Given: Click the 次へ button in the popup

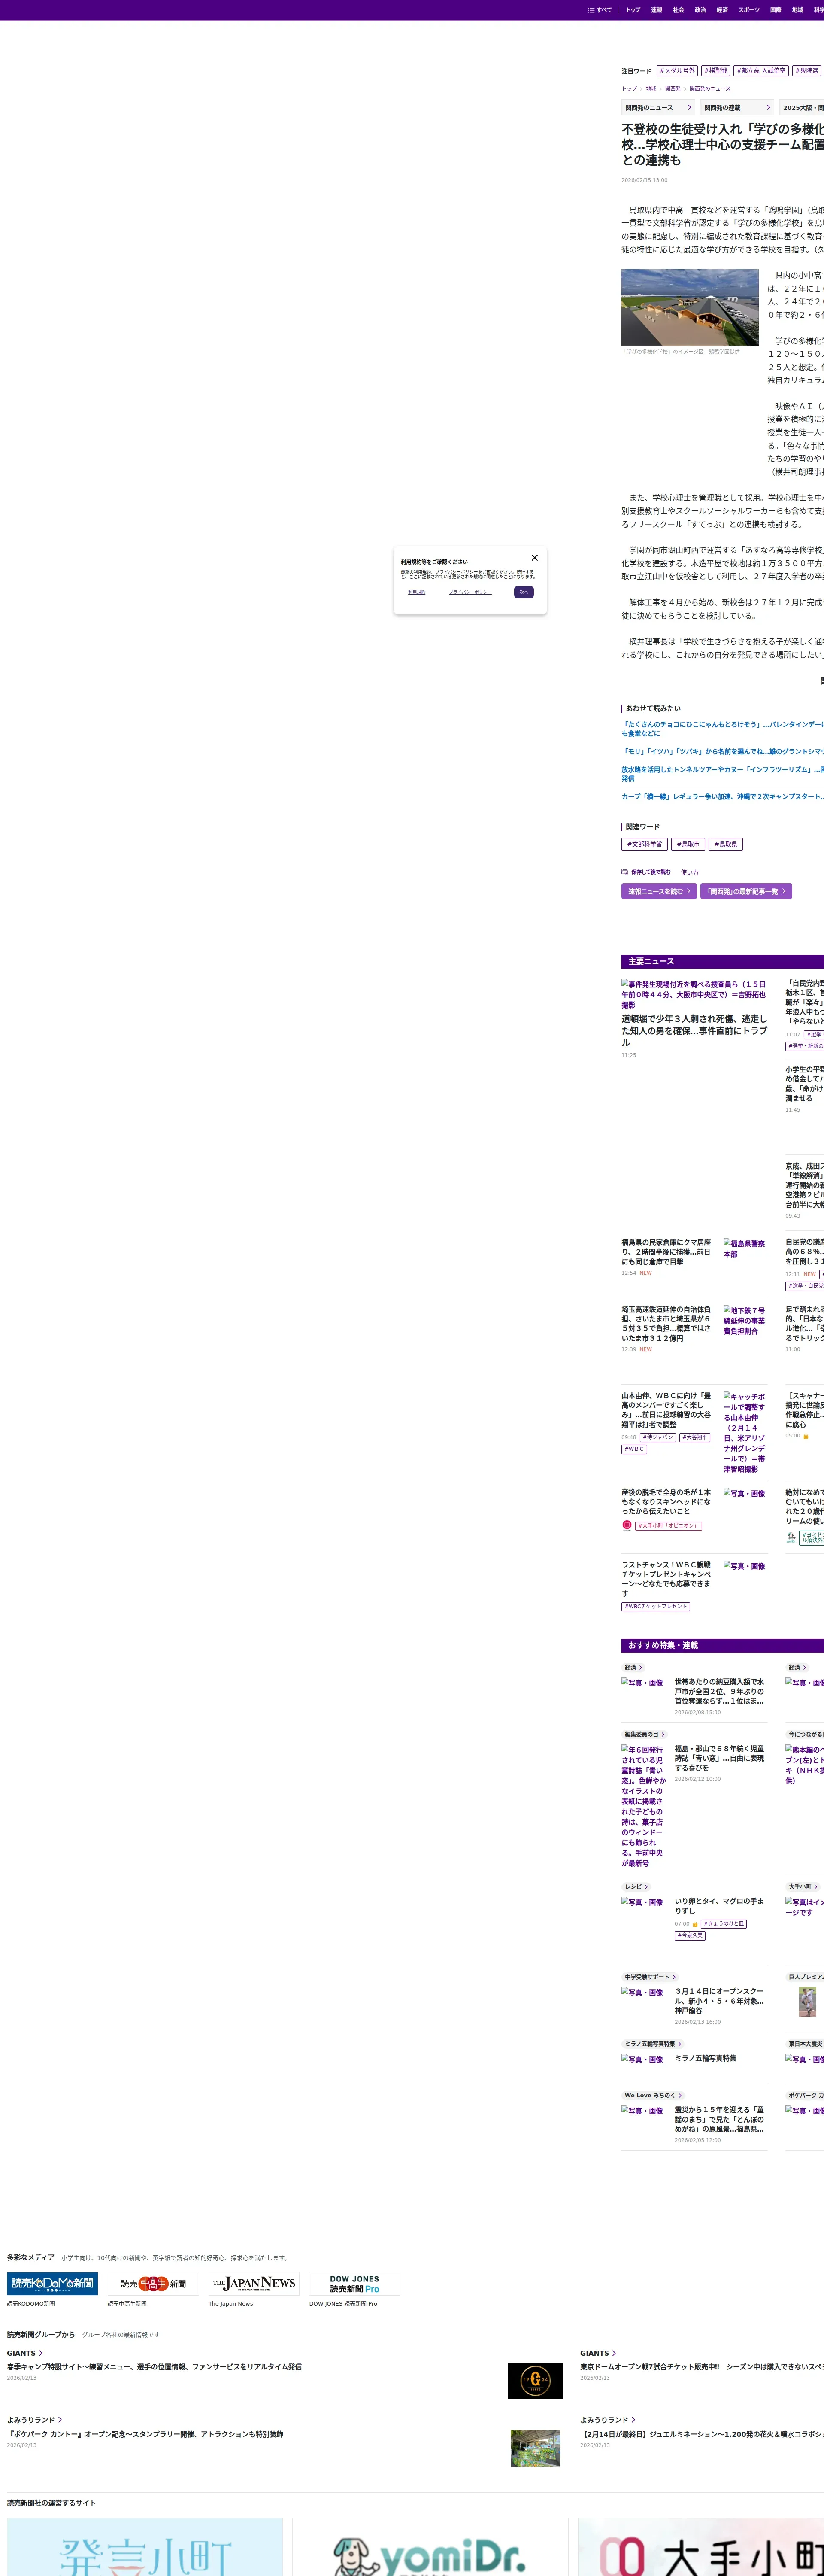Looking at the screenshot, I should coord(523,592).
